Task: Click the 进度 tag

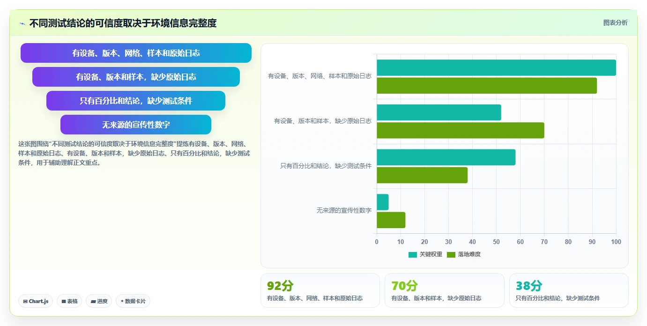Action: click(x=99, y=301)
